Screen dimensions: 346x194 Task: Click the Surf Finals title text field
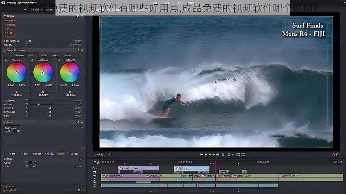(x=42, y=137)
